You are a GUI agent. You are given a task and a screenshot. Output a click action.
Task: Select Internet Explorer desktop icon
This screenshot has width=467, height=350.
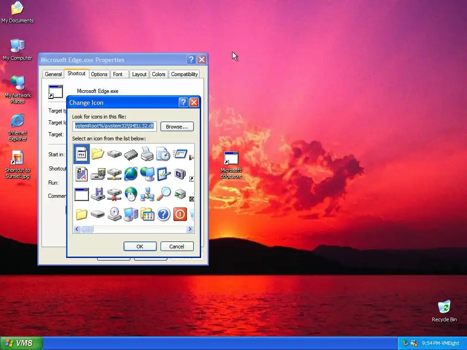click(18, 127)
